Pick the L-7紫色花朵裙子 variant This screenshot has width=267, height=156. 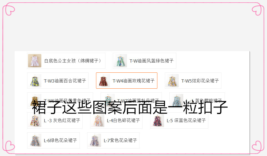pos(113,140)
